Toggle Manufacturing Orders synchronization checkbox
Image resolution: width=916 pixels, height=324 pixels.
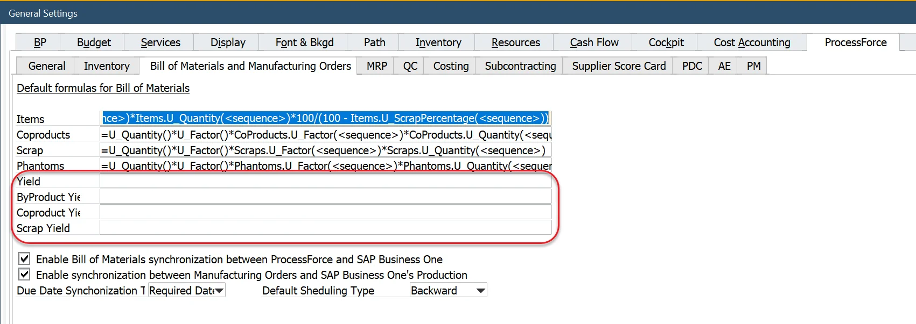(24, 275)
